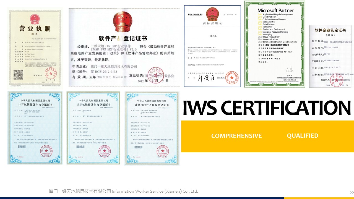Click the 软件企业认定证书 heading text
This screenshot has width=354, height=199.
(331, 30)
